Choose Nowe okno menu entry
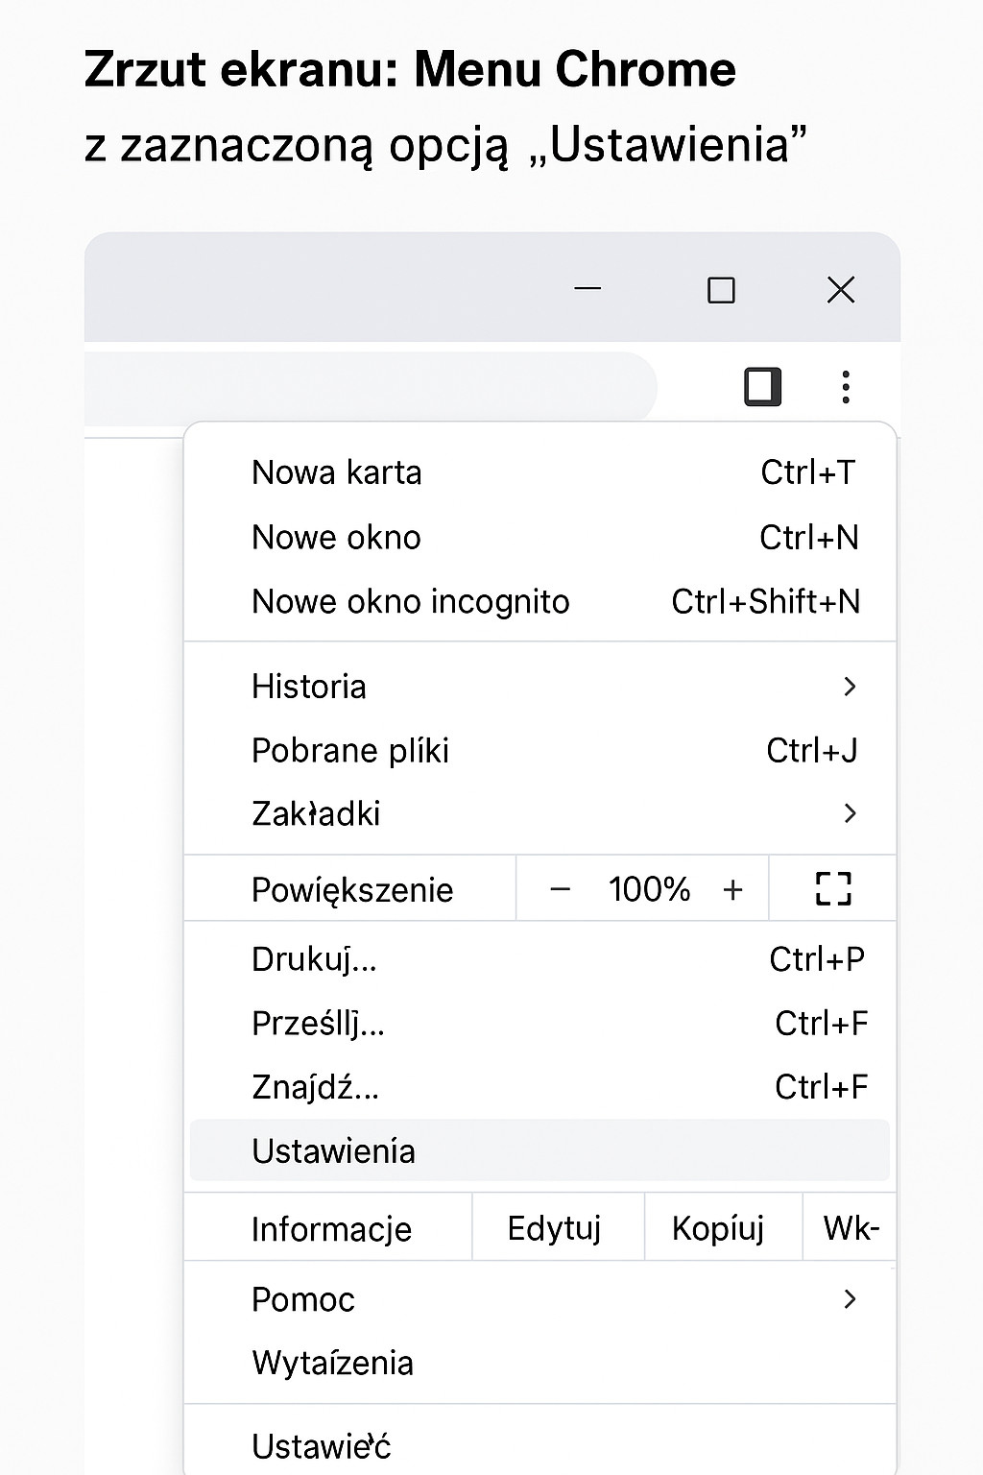983x1475 pixels. [x=336, y=537]
